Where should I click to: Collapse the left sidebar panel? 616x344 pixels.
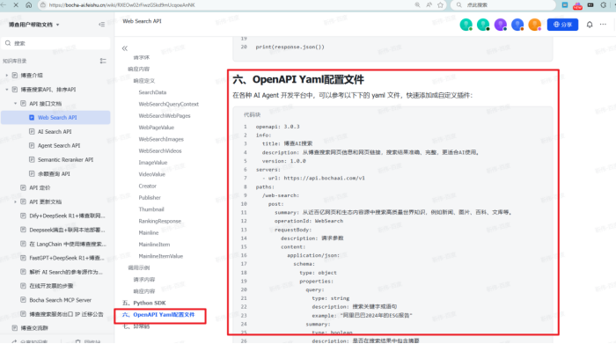pos(101,25)
